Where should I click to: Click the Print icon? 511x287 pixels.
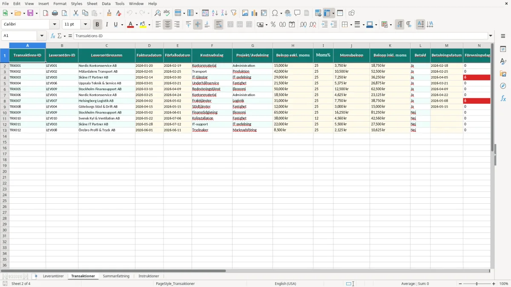pyautogui.click(x=55, y=13)
